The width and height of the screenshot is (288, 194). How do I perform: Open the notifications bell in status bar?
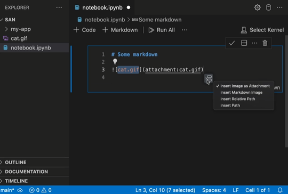tap(280, 190)
